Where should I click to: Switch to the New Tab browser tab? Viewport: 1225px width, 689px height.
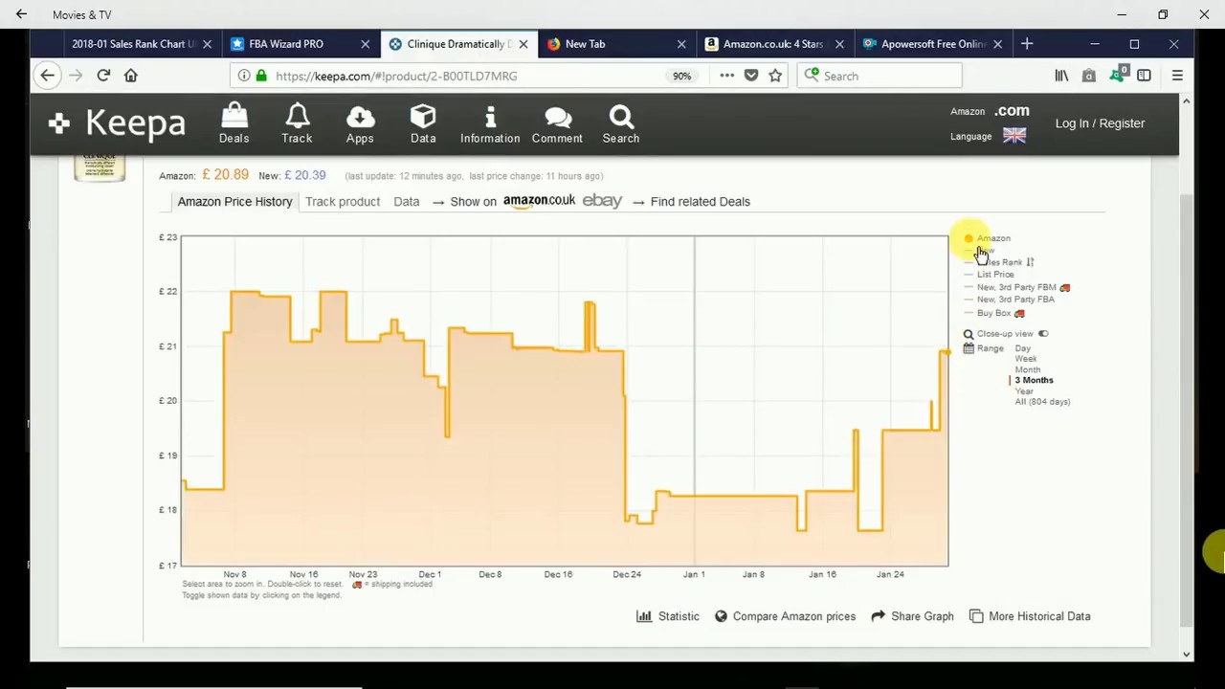[615, 44]
